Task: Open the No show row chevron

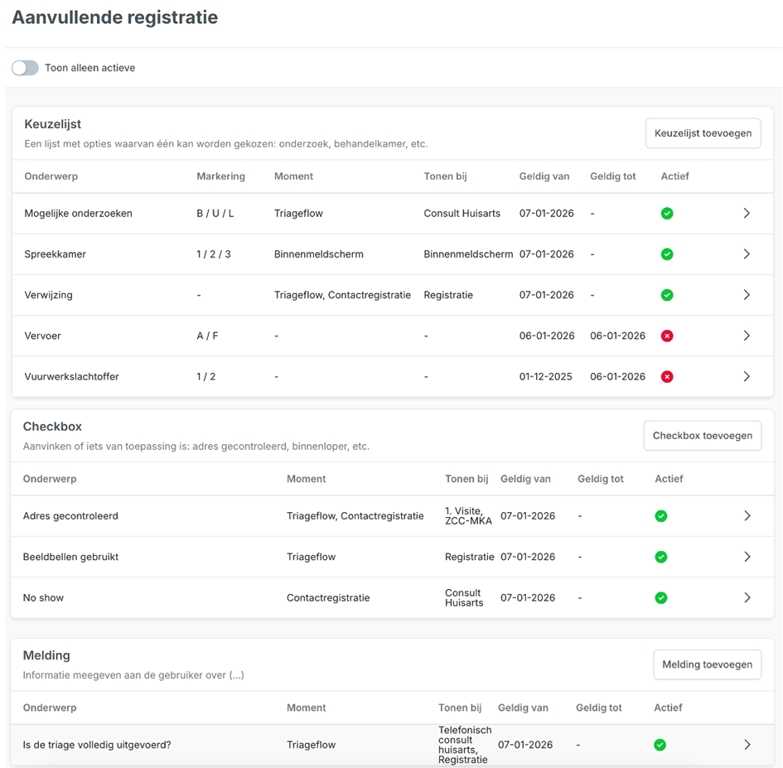Action: pyautogui.click(x=747, y=598)
